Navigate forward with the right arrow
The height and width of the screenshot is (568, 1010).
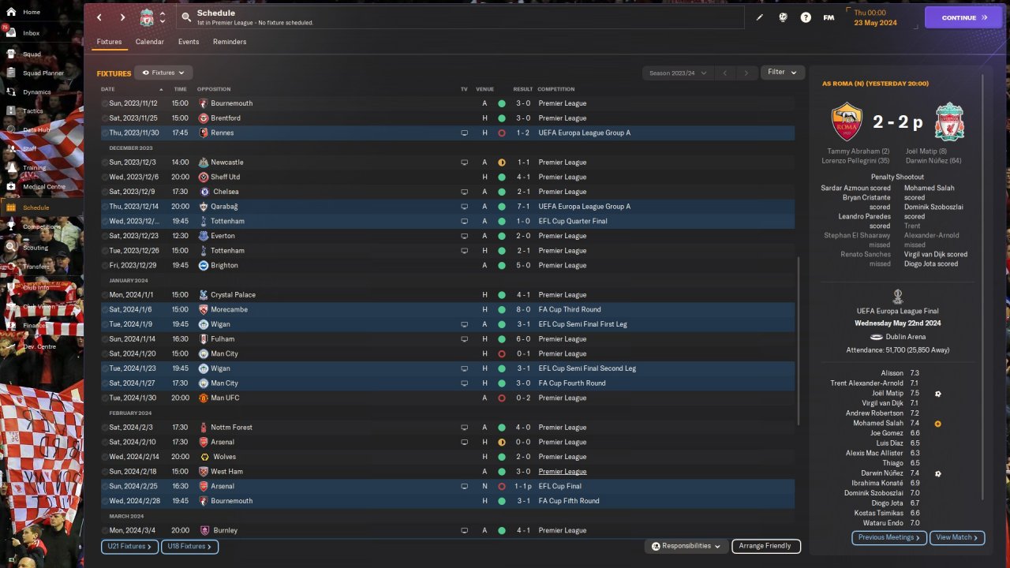pos(122,17)
